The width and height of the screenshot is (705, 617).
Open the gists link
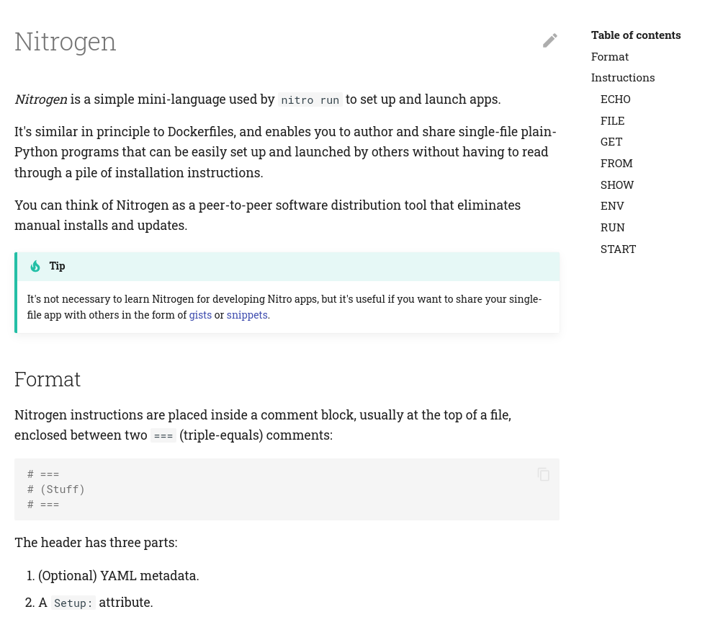(x=200, y=315)
